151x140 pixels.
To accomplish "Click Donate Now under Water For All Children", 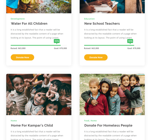I will tap(23, 57).
